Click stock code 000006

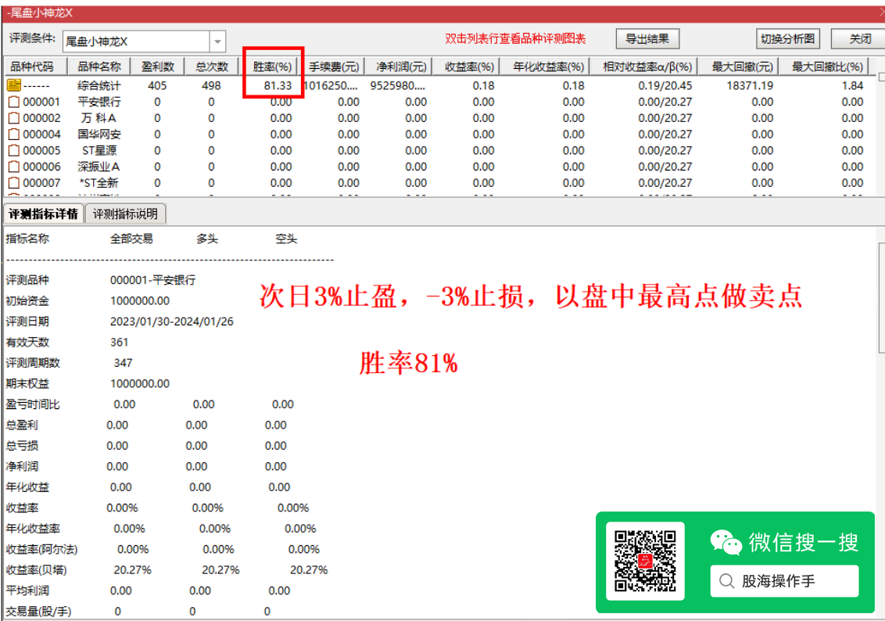pyautogui.click(x=41, y=167)
